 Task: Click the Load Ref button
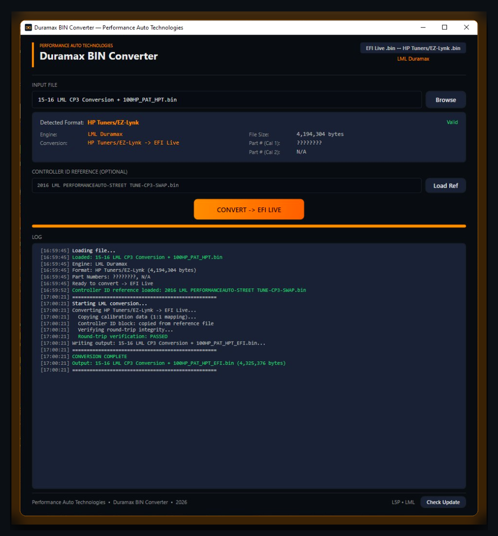445,186
